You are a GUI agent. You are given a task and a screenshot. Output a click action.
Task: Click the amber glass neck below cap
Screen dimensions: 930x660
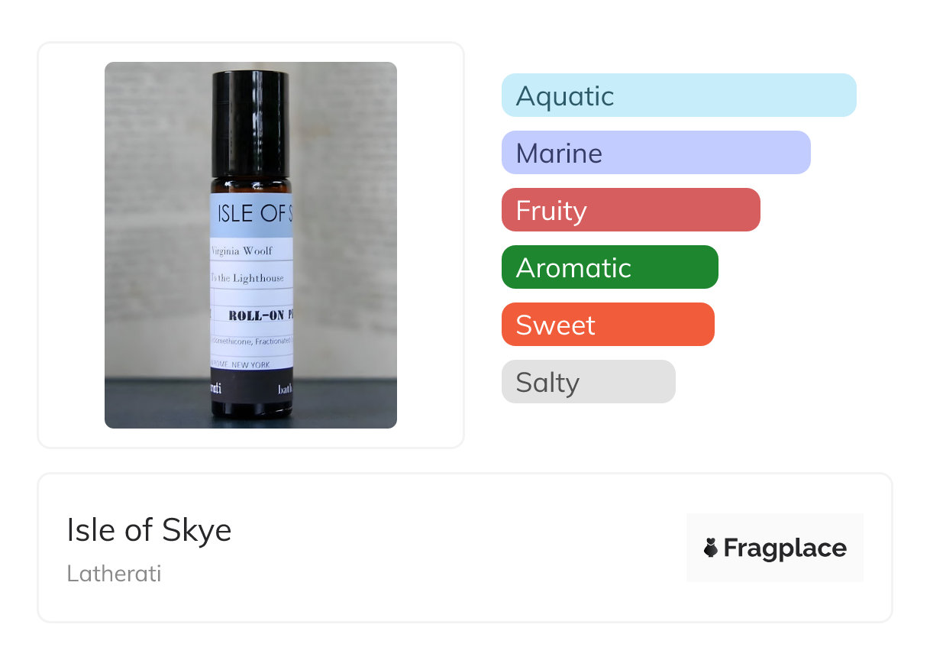[x=250, y=185]
